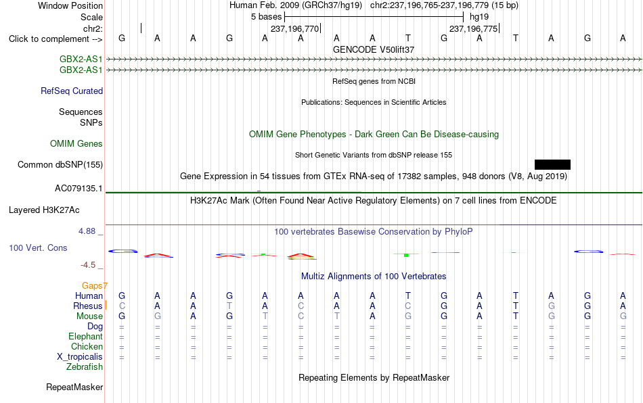Click the -4.5 PhyloP lower scale value
Image resolution: width=643 pixels, height=403 pixels.
(x=88, y=265)
